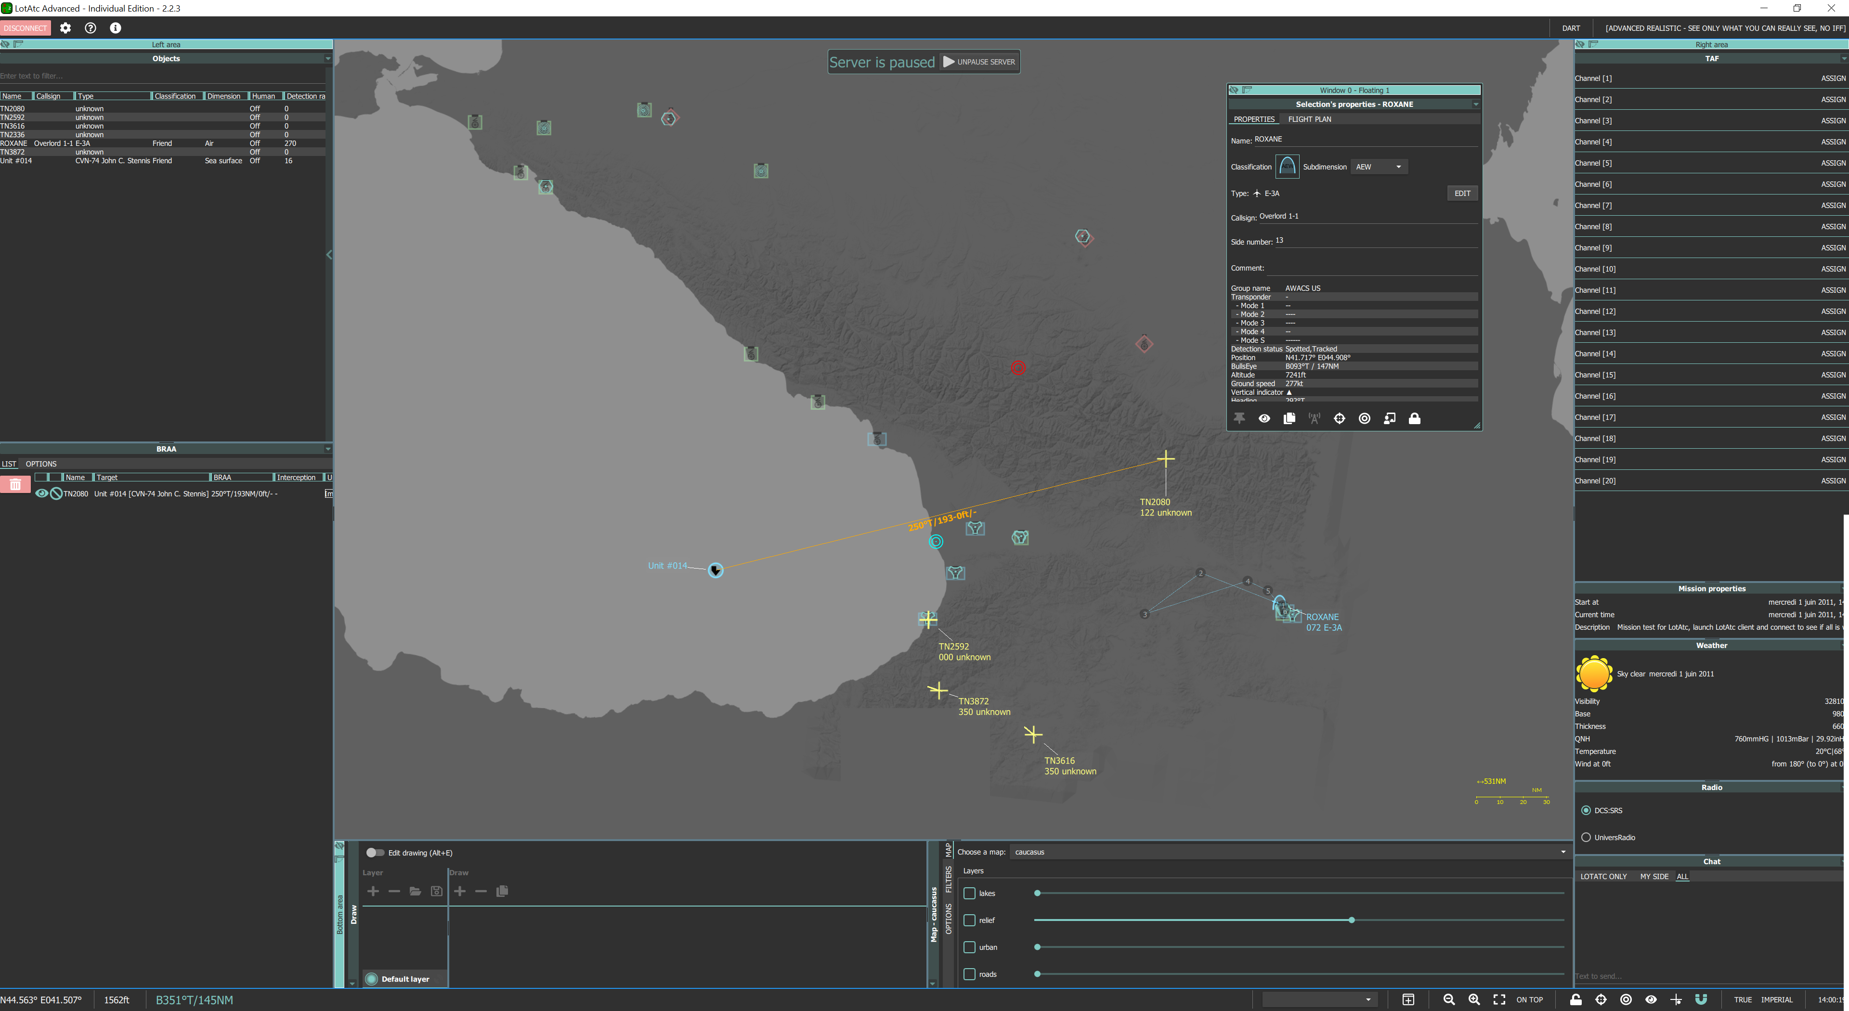Viewport: 1849px width, 1011px height.
Task: Toggle visibility eye of TN2080 BRAA
Action: click(41, 493)
